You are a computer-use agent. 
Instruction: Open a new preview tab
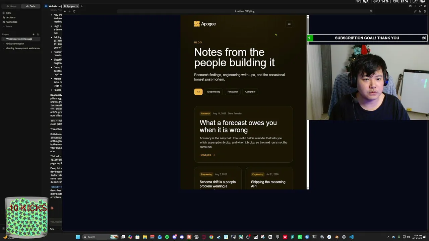pyautogui.click(x=81, y=6)
